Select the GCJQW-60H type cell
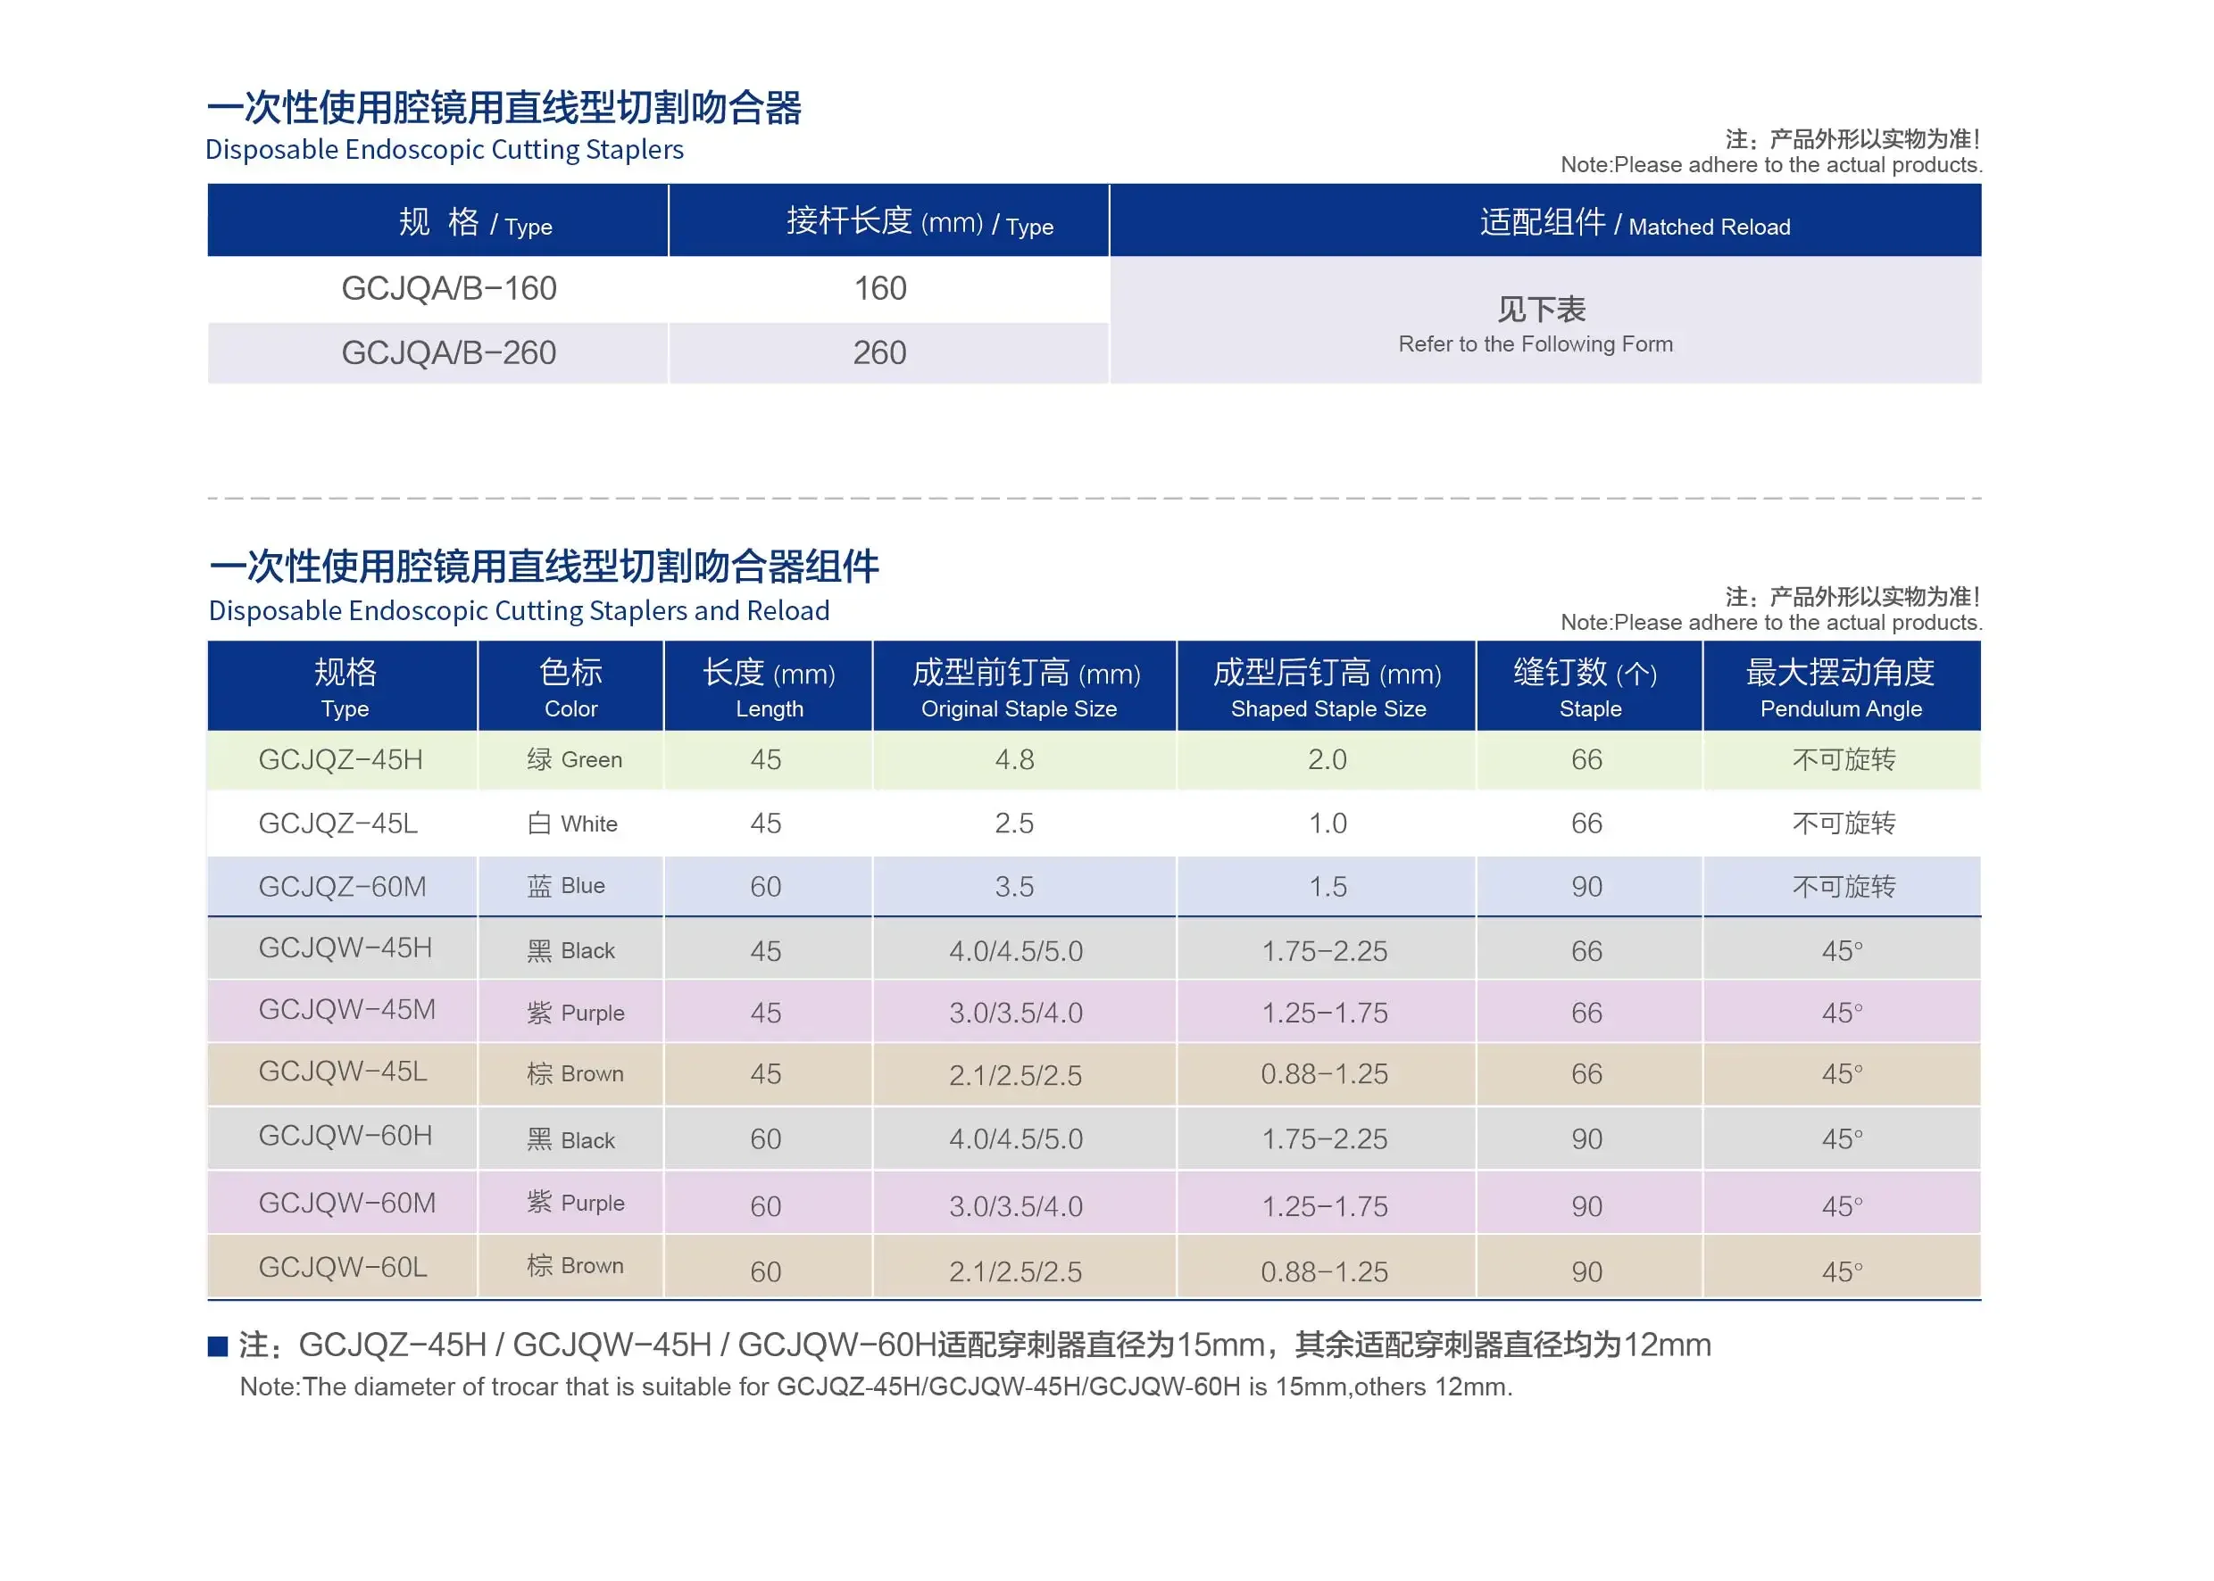This screenshot has height=1581, width=2214. pos(345,1136)
